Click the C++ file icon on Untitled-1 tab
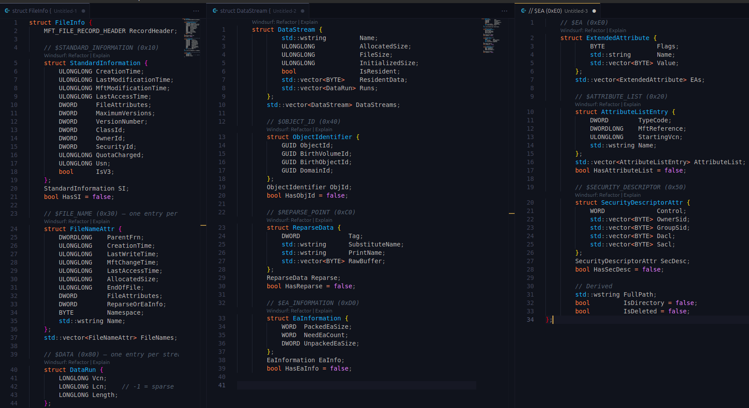Viewport: 749px width, 408px height. [x=7, y=11]
